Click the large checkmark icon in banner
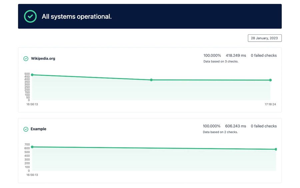 coord(30,16)
